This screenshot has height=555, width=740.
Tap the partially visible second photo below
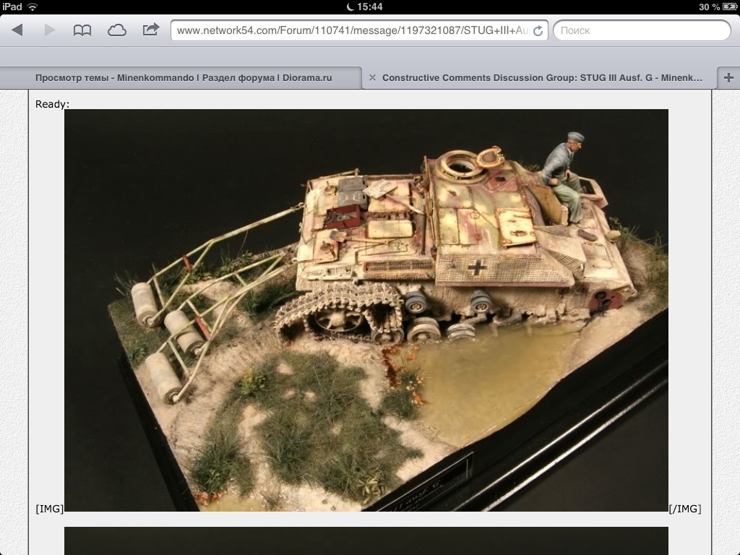366,541
